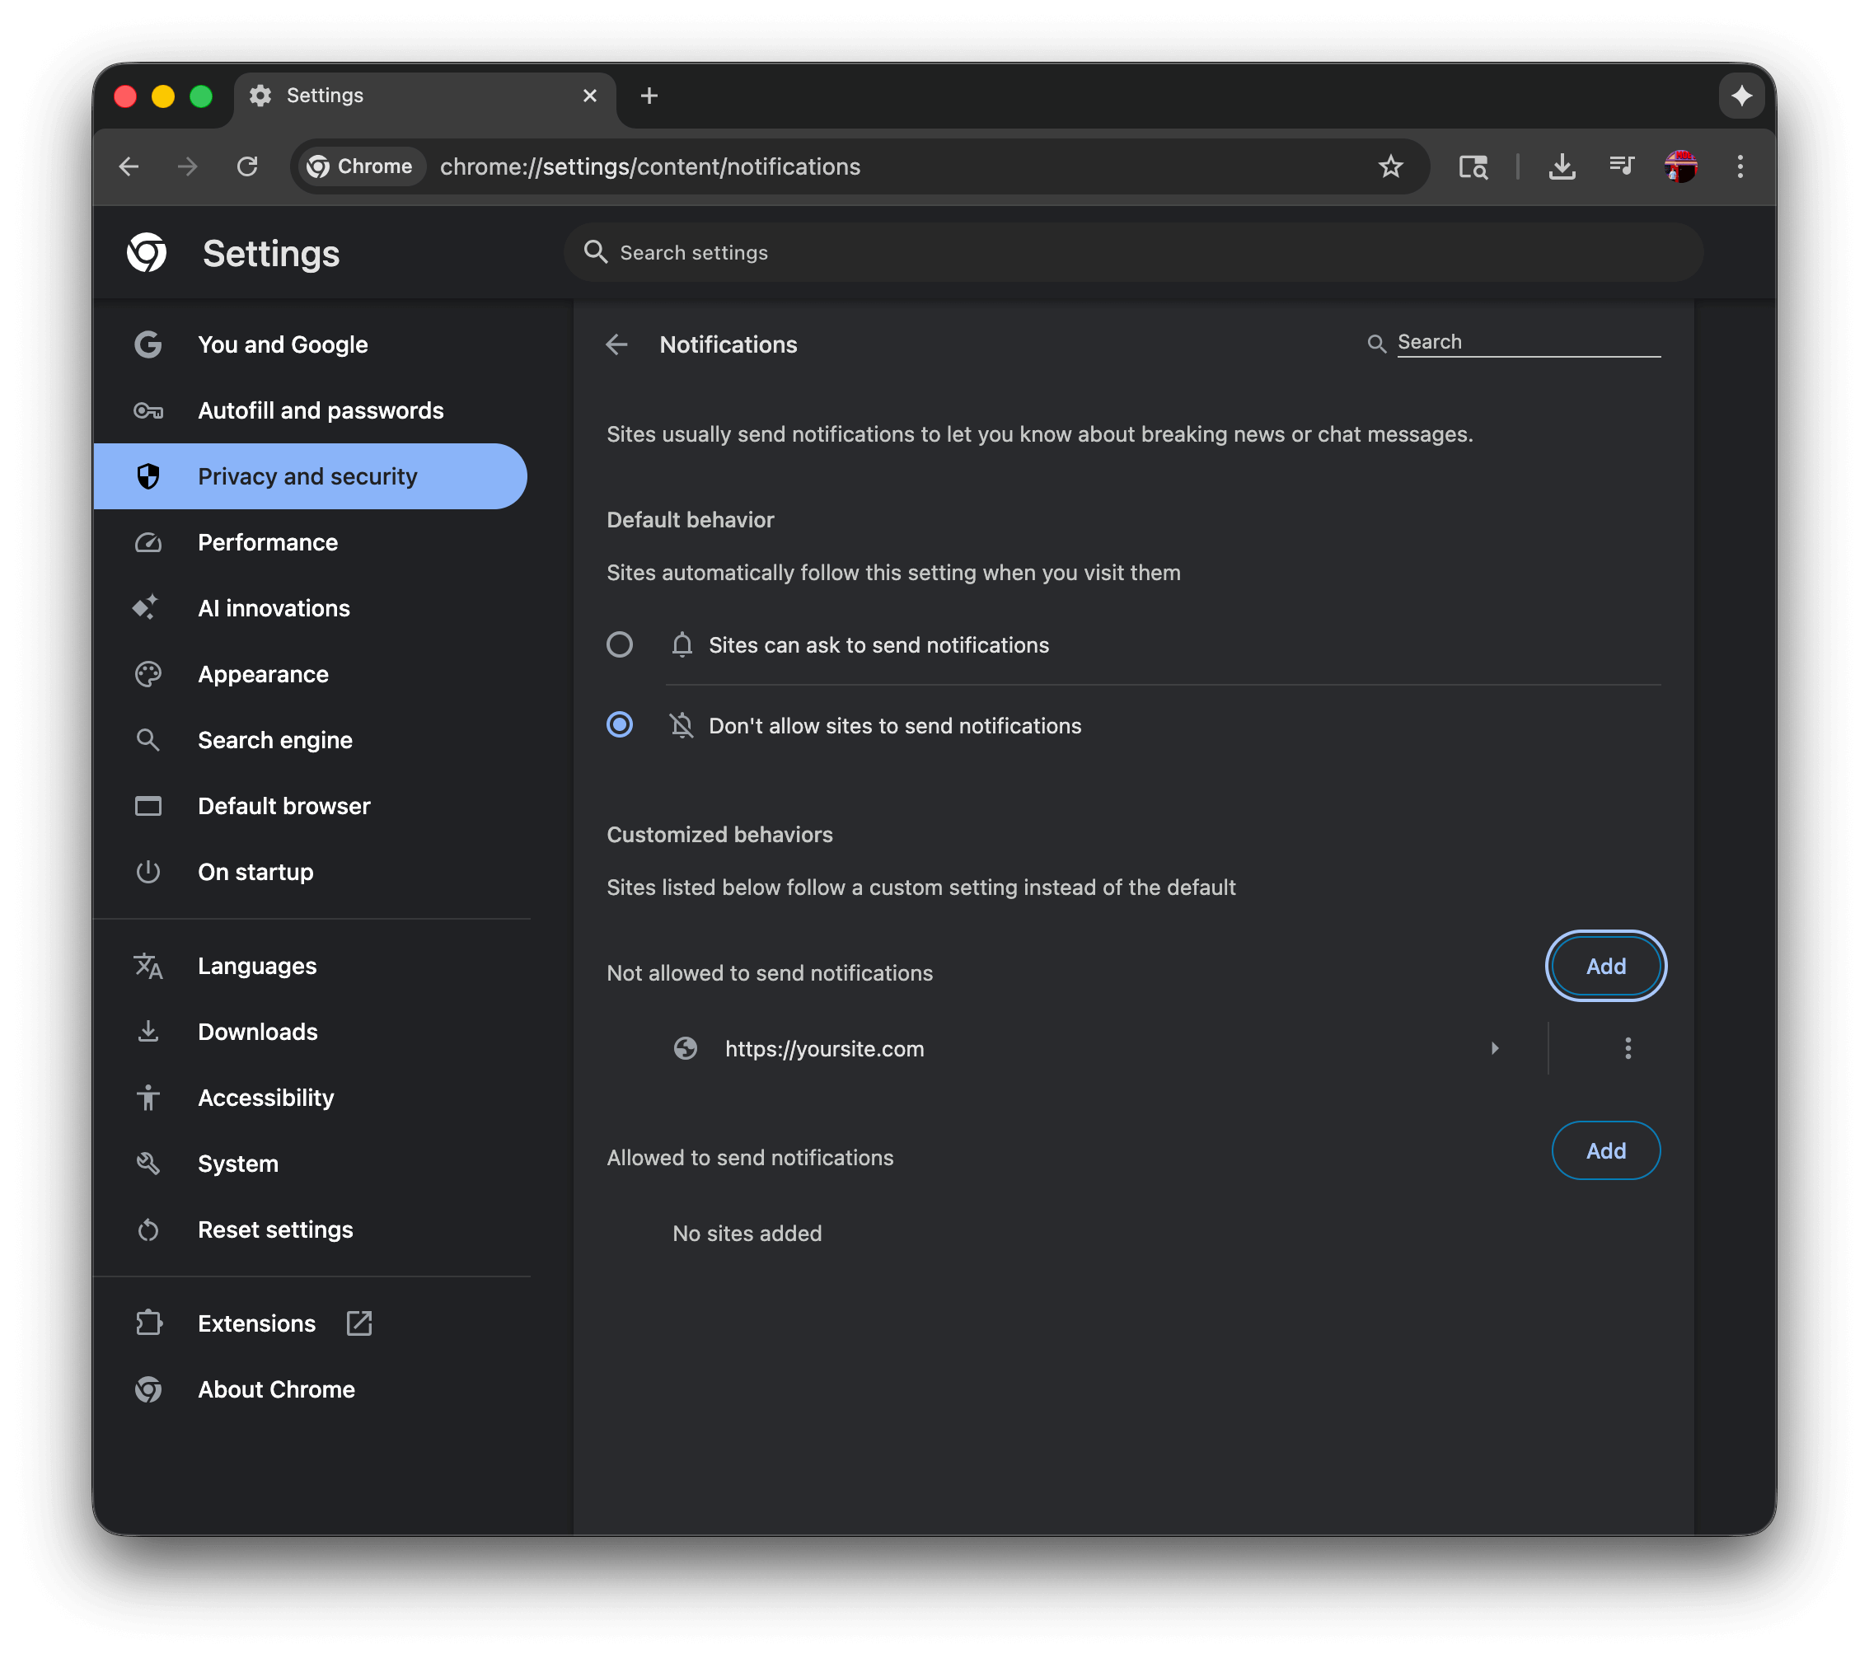Image resolution: width=1869 pixels, height=1658 pixels.
Task: Select Don't allow sites to send notifications
Action: click(x=620, y=725)
